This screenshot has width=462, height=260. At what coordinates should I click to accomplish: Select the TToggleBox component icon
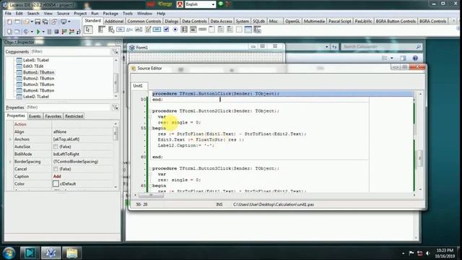click(x=157, y=30)
